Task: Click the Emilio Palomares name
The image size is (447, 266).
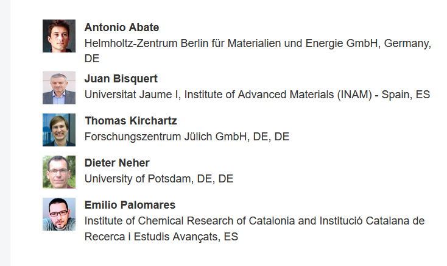Action: tap(130, 205)
